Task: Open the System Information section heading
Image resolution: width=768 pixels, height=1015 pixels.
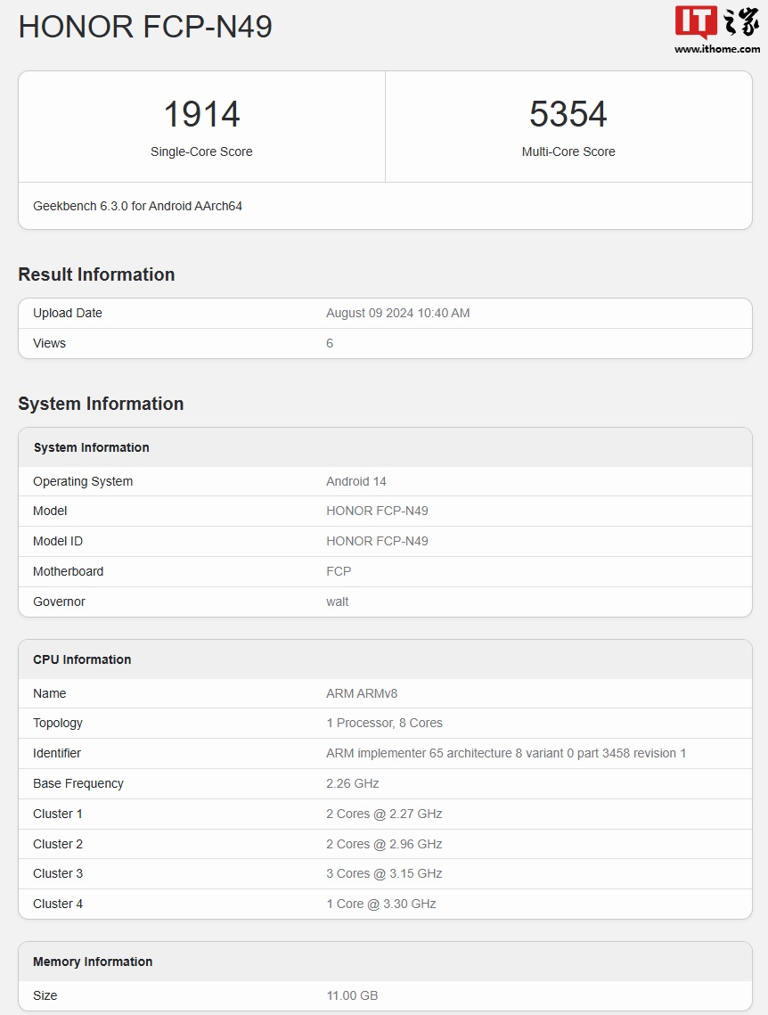Action: (101, 404)
